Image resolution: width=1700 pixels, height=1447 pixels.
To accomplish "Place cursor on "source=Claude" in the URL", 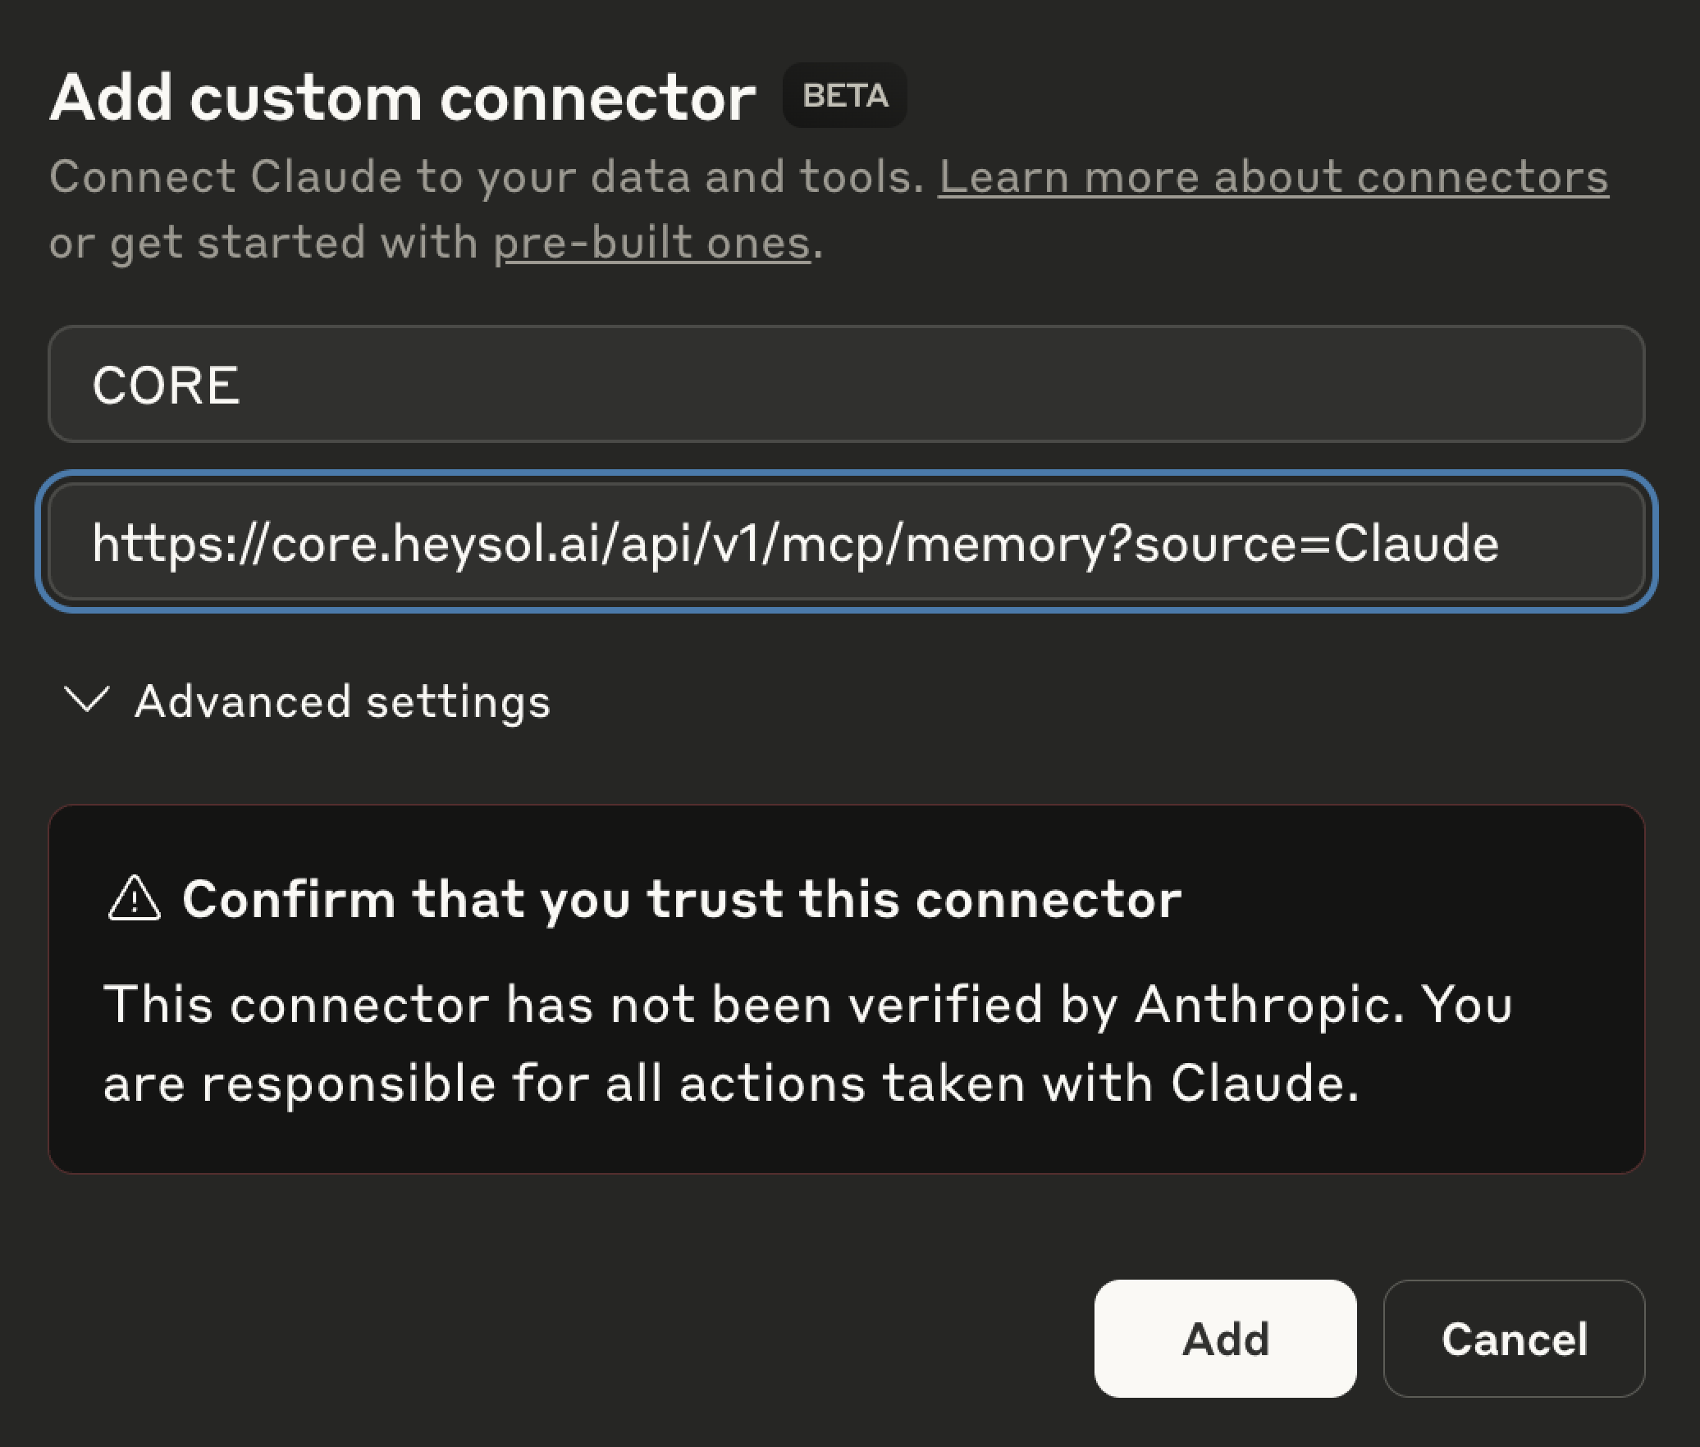I will (1316, 543).
